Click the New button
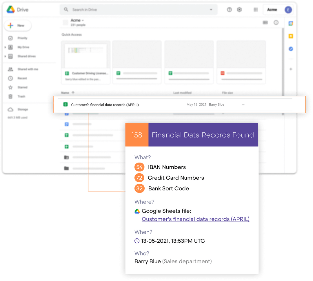The image size is (313, 281). click(x=18, y=26)
